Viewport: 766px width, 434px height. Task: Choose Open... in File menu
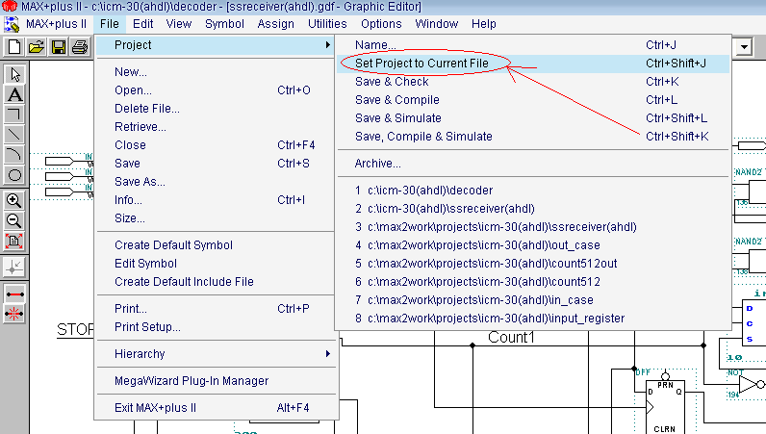pos(215,90)
